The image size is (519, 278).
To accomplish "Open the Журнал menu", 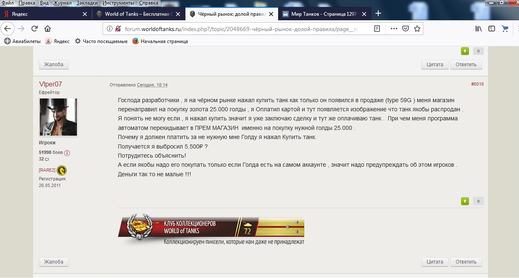I will click(62, 3).
